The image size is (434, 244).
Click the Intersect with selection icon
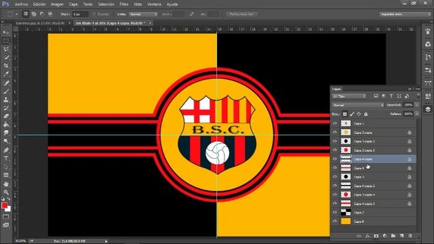50,14
